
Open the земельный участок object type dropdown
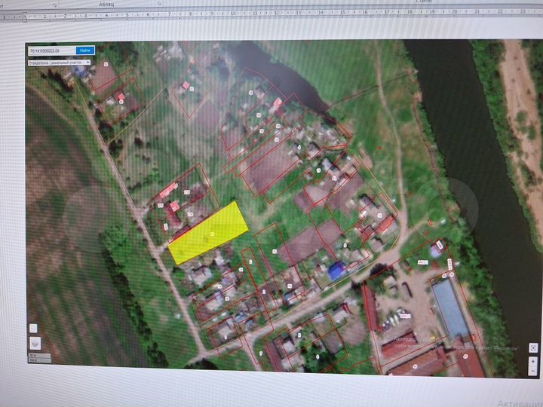click(59, 62)
